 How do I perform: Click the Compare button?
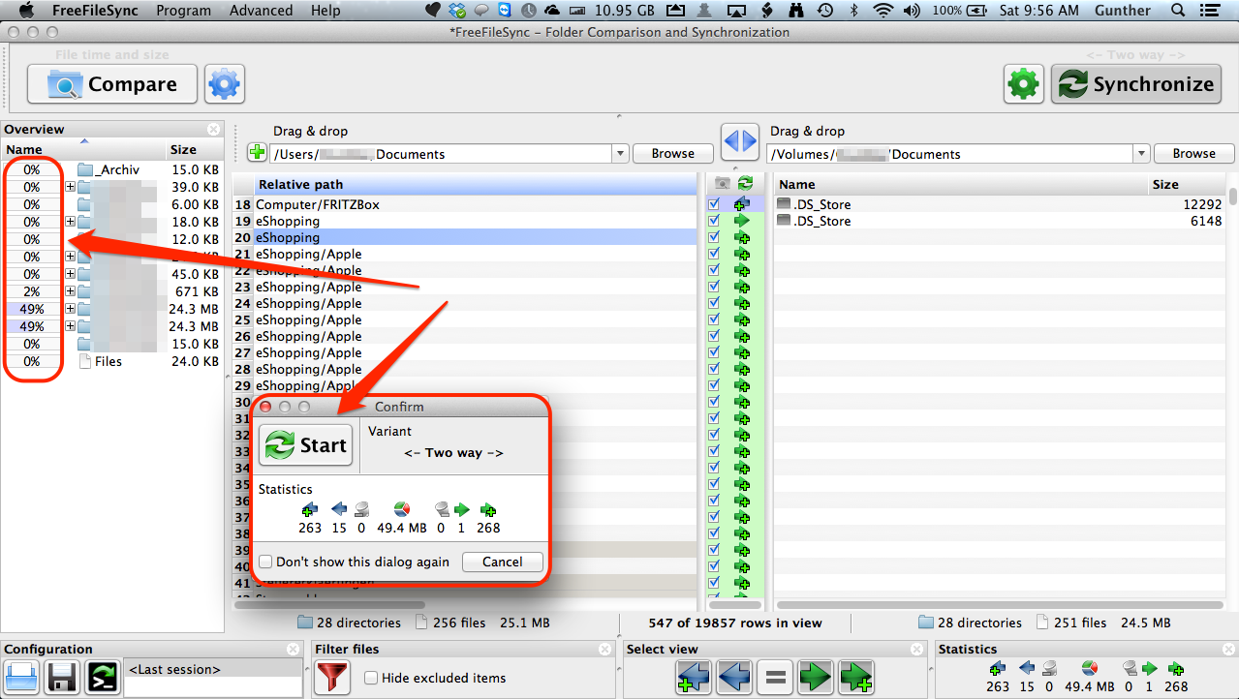[x=112, y=84]
